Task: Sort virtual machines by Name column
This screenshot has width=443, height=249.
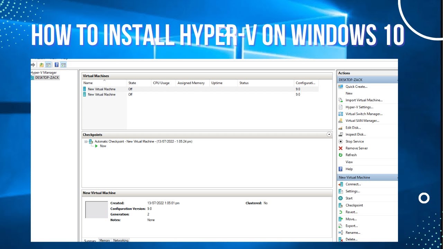Action: (x=105, y=83)
